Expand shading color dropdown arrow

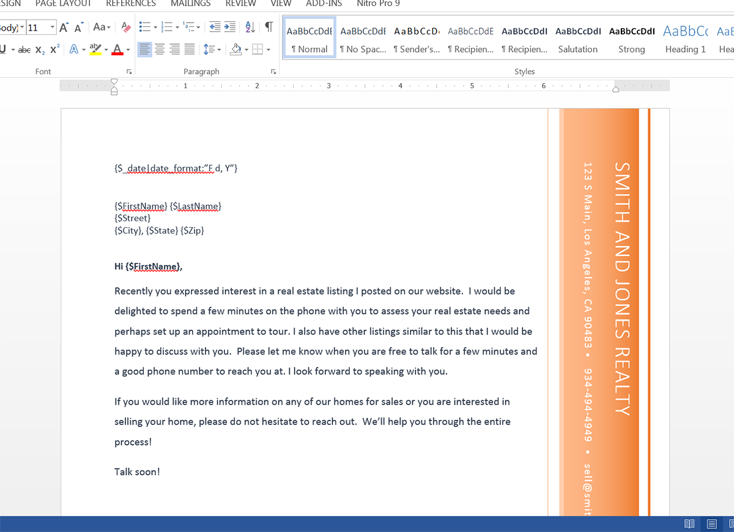246,50
